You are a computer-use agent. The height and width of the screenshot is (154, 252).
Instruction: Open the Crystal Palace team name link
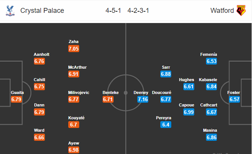pyautogui.click(x=42, y=11)
